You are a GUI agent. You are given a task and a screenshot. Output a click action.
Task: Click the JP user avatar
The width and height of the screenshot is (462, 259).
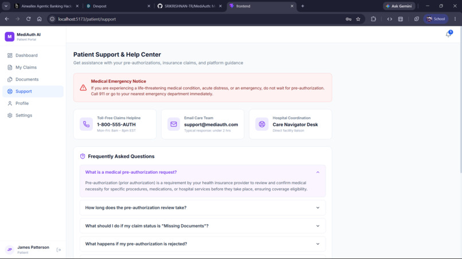pyautogui.click(x=9, y=250)
